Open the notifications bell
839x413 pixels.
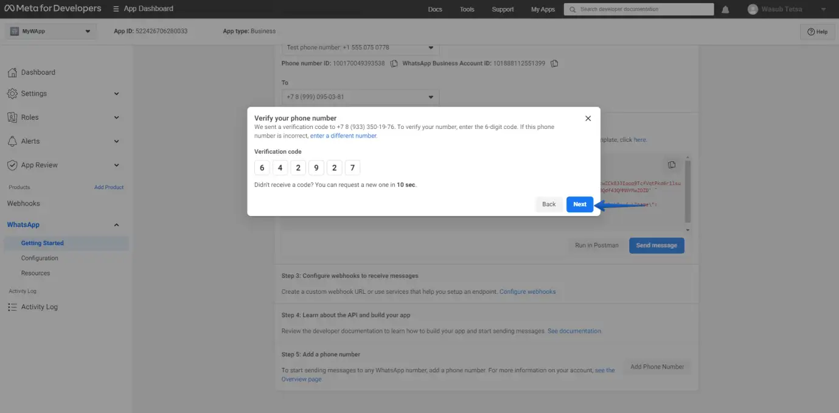click(725, 10)
